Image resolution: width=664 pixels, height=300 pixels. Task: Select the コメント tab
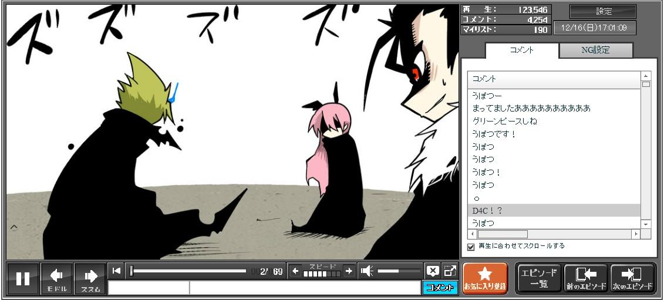click(x=521, y=50)
